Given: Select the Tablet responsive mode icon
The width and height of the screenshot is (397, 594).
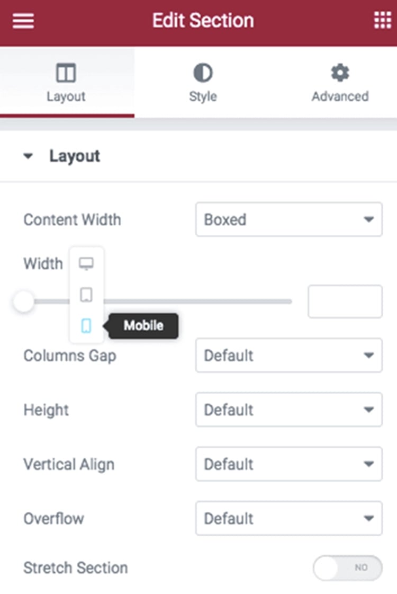Looking at the screenshot, I should tap(86, 295).
